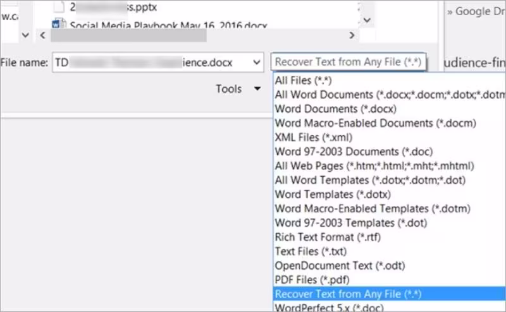Select Text Files (*.txt) filter
The image size is (506, 312).
pyautogui.click(x=389, y=251)
